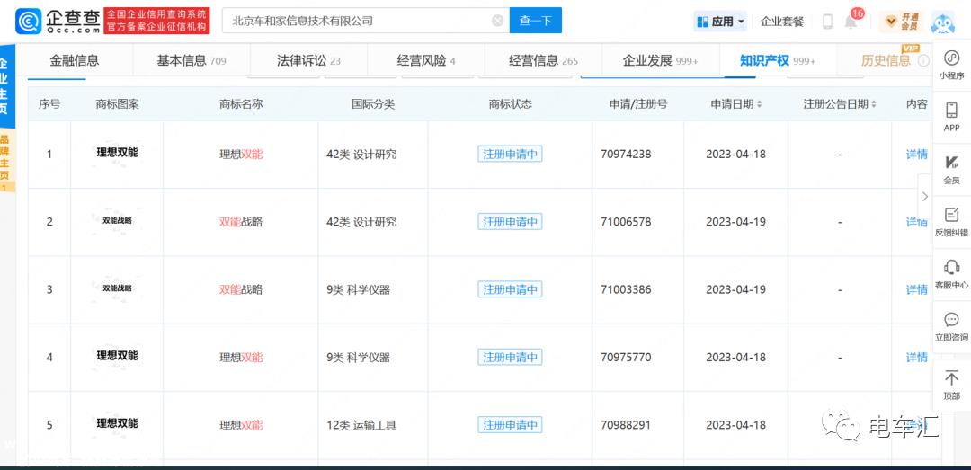Open 详情 for application 70974238

pyautogui.click(x=916, y=155)
